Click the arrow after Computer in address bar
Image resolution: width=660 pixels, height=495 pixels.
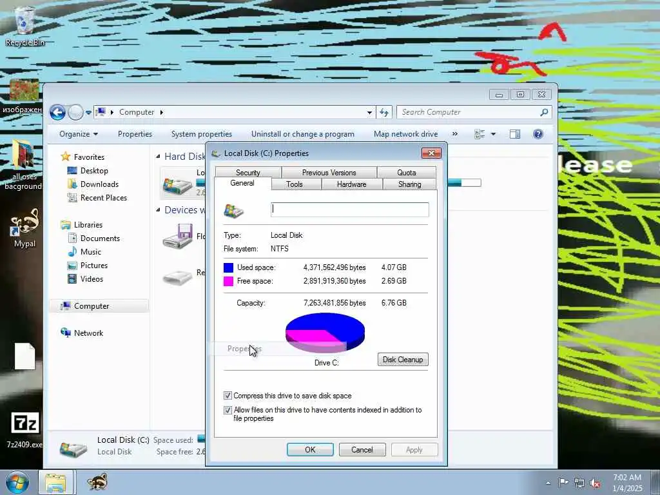[162, 112]
